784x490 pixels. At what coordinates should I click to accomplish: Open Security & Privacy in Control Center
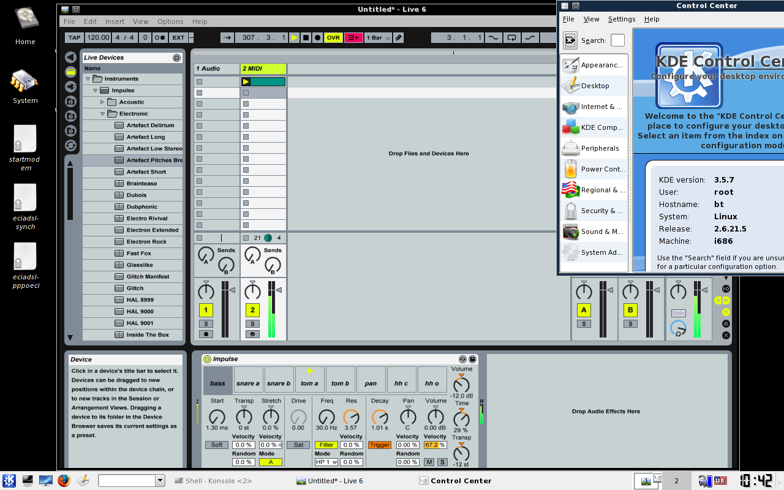(594, 211)
